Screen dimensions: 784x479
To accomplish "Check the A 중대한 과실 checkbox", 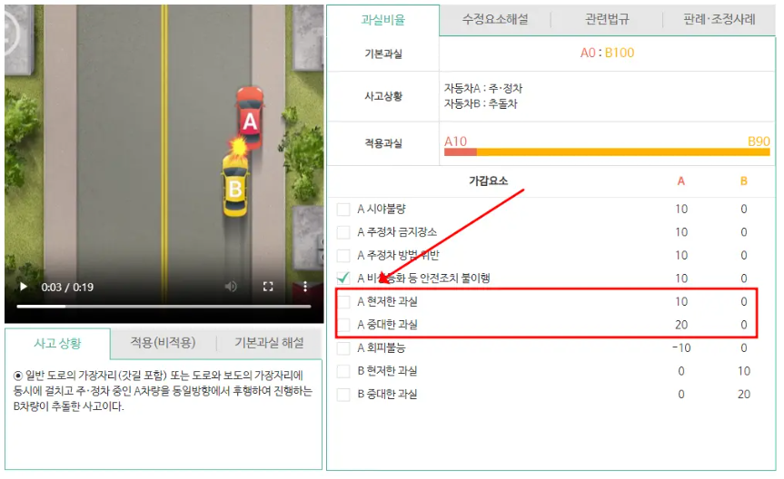I will click(x=343, y=325).
